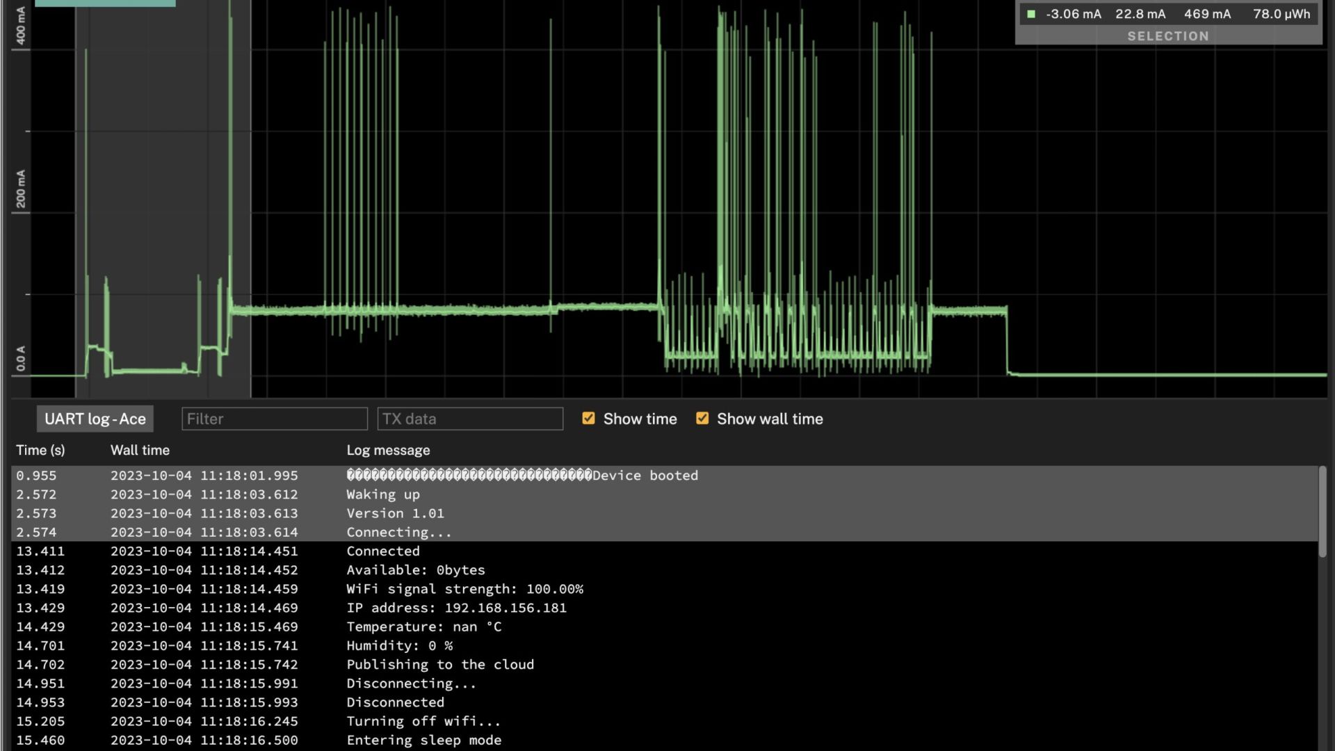
Task: Uncheck the Show wall time checkbox
Action: 702,418
